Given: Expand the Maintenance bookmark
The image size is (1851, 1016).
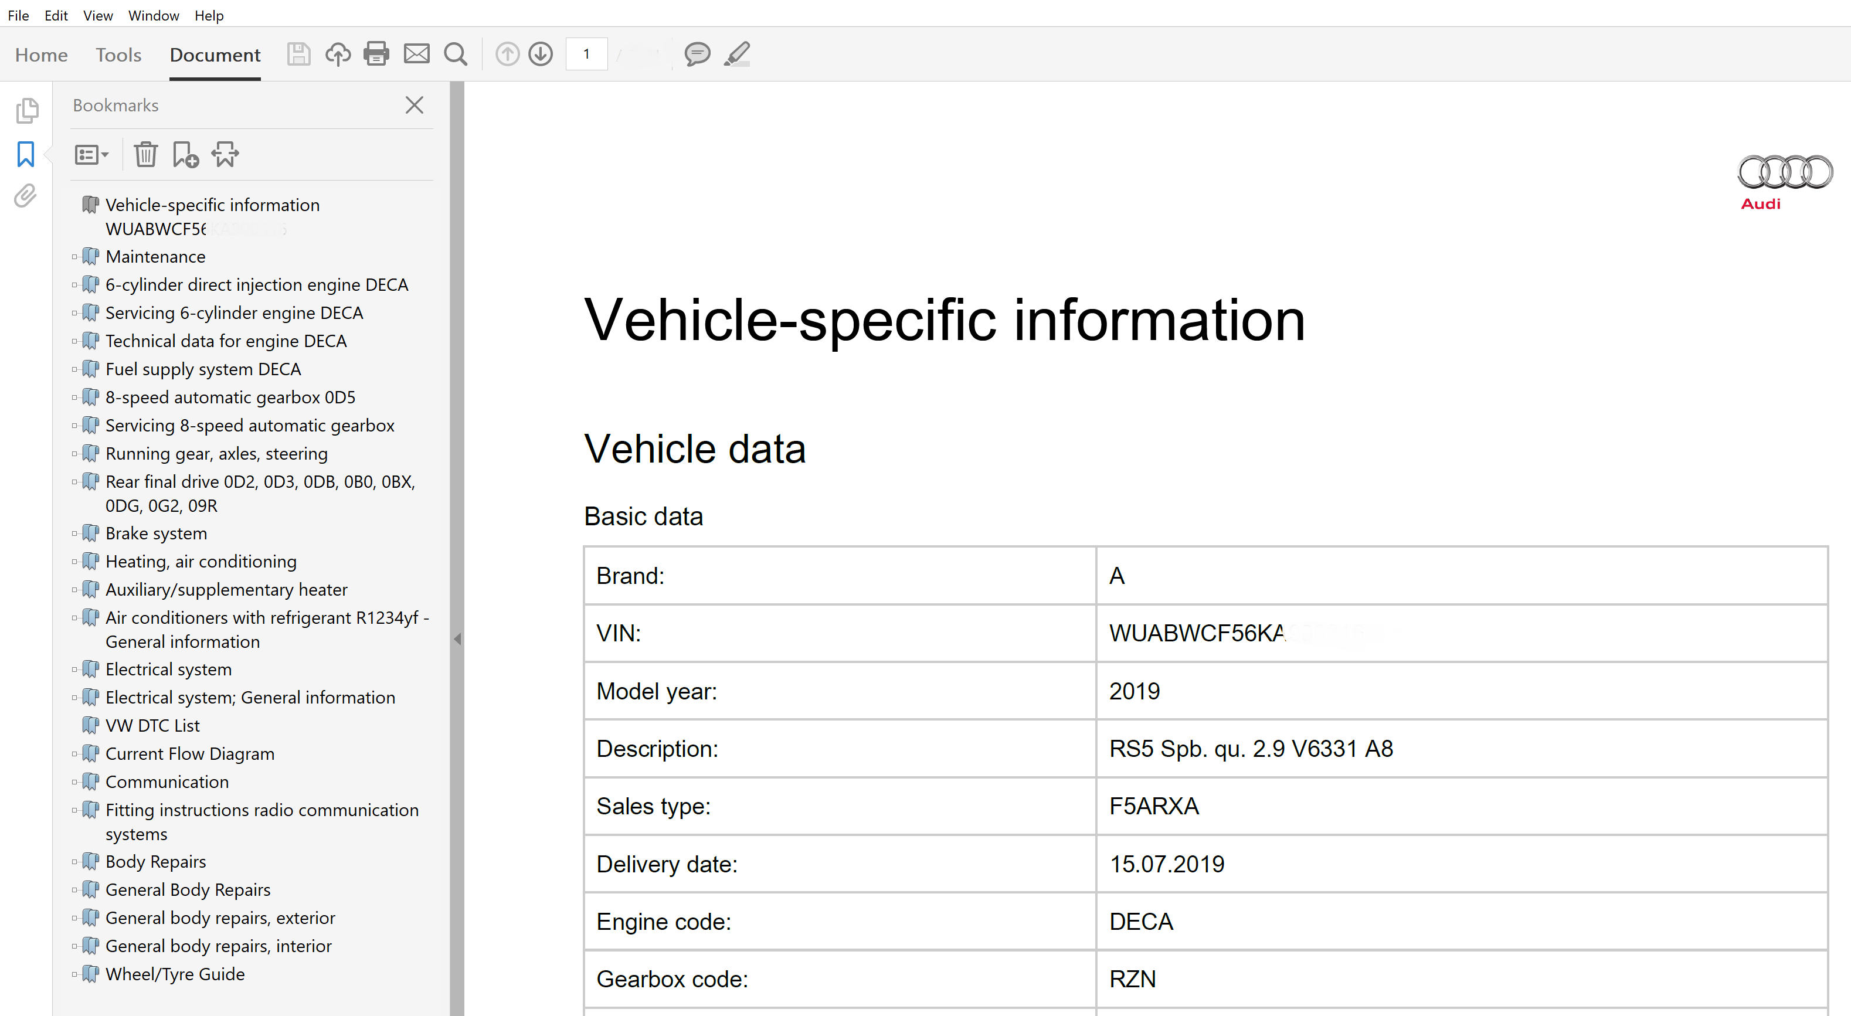Looking at the screenshot, I should [74, 257].
